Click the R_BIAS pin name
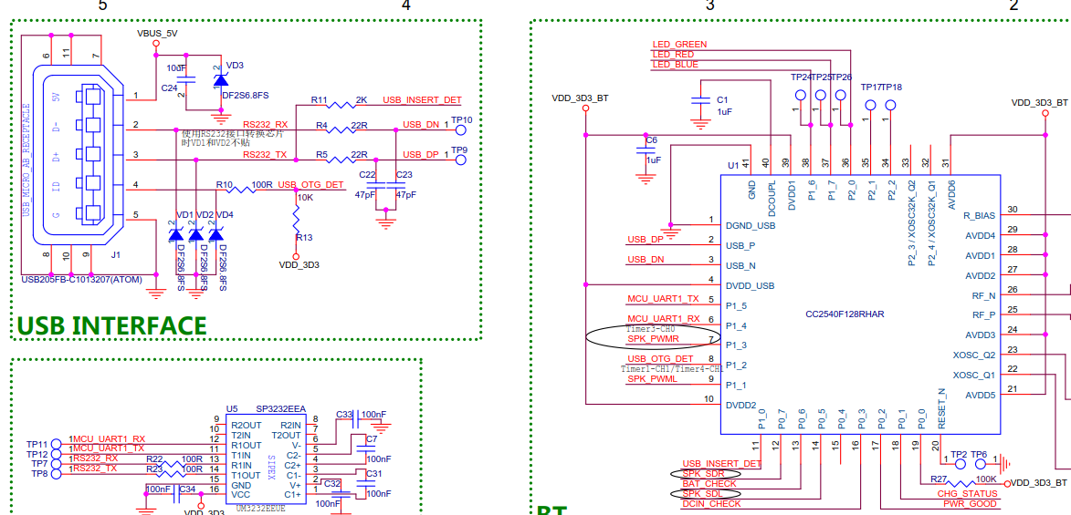The height and width of the screenshot is (515, 1071). [x=980, y=215]
